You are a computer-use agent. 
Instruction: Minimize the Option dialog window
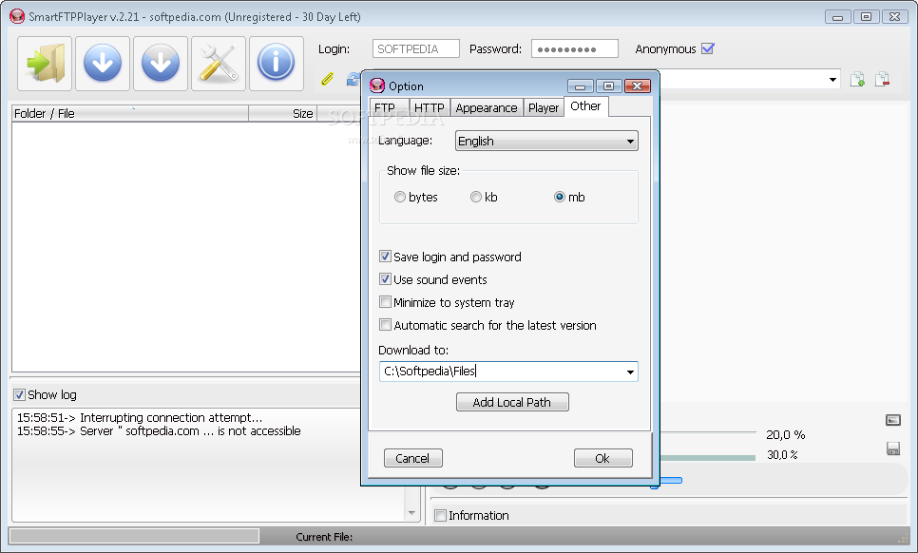pos(581,86)
